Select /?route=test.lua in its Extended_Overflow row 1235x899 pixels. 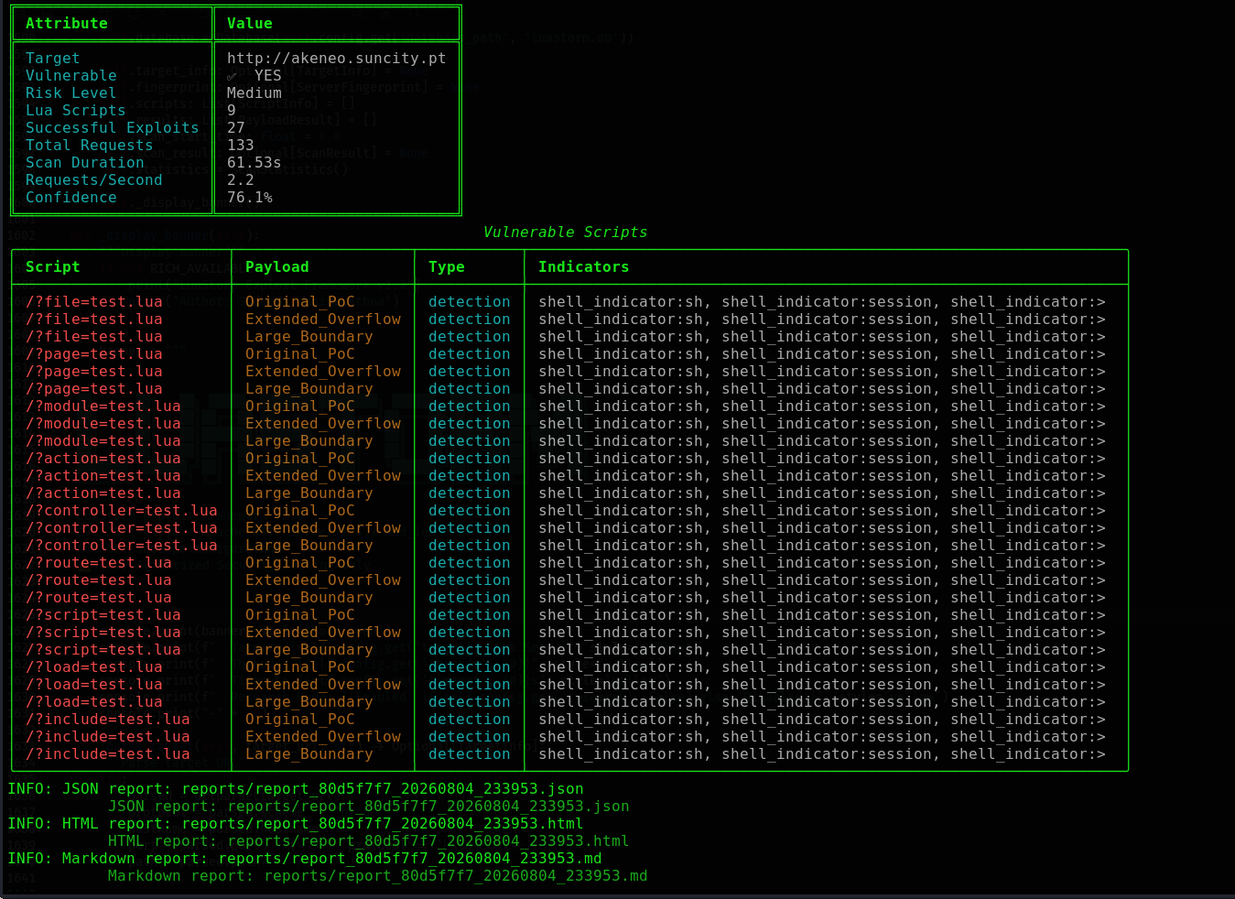pos(98,579)
